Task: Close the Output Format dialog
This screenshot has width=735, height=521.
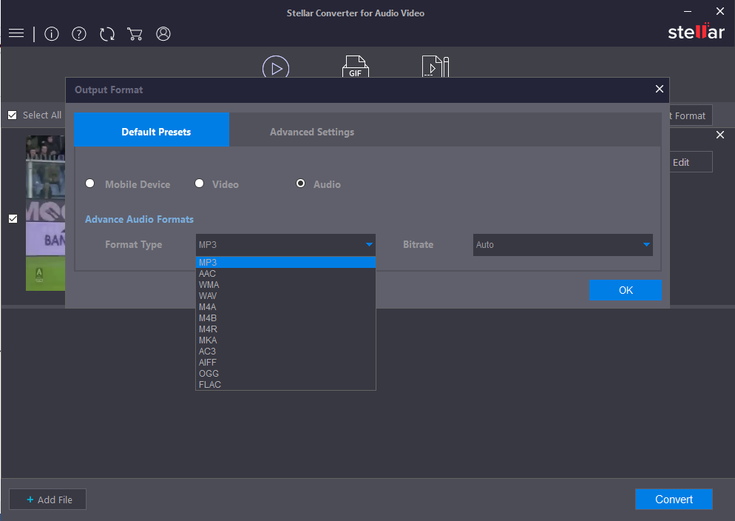Action: (x=659, y=89)
